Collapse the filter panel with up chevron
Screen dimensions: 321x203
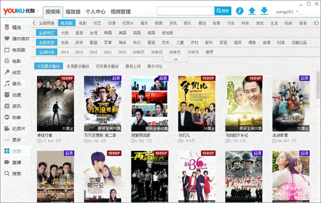(176, 59)
